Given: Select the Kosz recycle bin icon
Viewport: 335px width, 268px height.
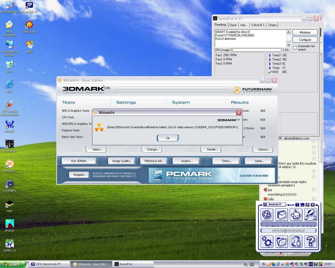Looking at the screenshot, I should tap(9, 67).
